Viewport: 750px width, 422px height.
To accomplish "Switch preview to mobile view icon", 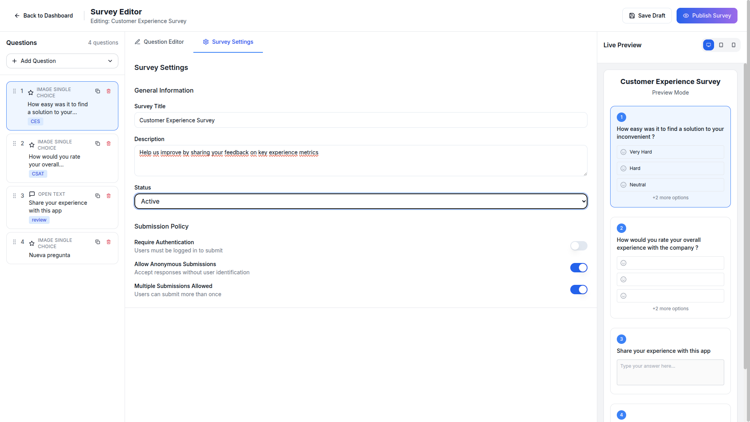I will (734, 45).
